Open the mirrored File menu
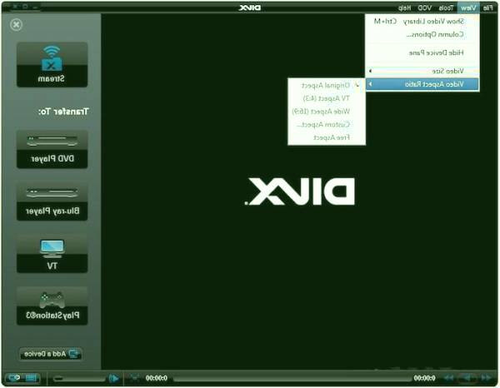The height and width of the screenshot is (388, 500). tap(487, 8)
